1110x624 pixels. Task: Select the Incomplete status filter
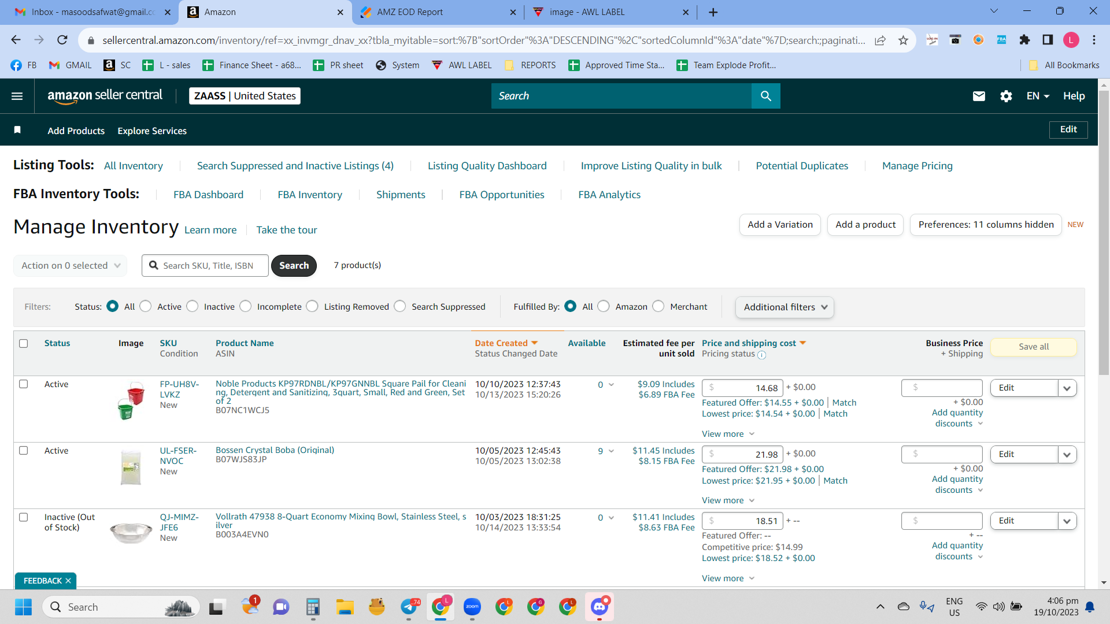click(246, 306)
